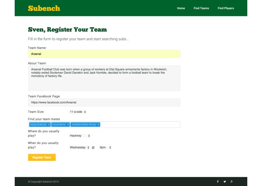Screen dimensions: 262x186
Task: Focus the Team Name field with Arsenal
Action: [104, 54]
